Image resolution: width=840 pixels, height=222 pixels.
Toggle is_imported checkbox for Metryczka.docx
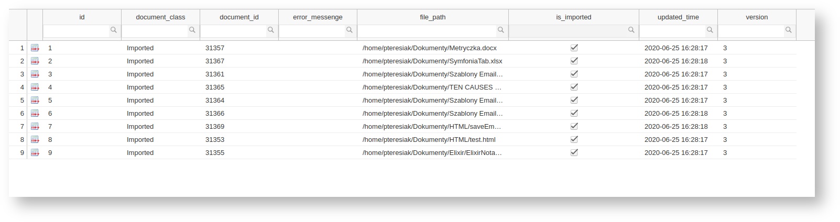[x=574, y=48]
